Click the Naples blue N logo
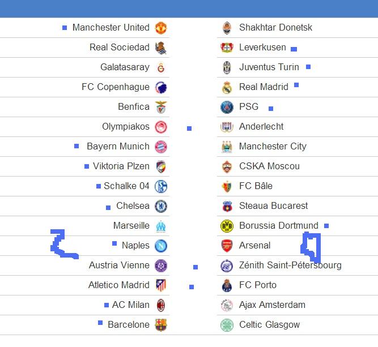 pos(161,246)
